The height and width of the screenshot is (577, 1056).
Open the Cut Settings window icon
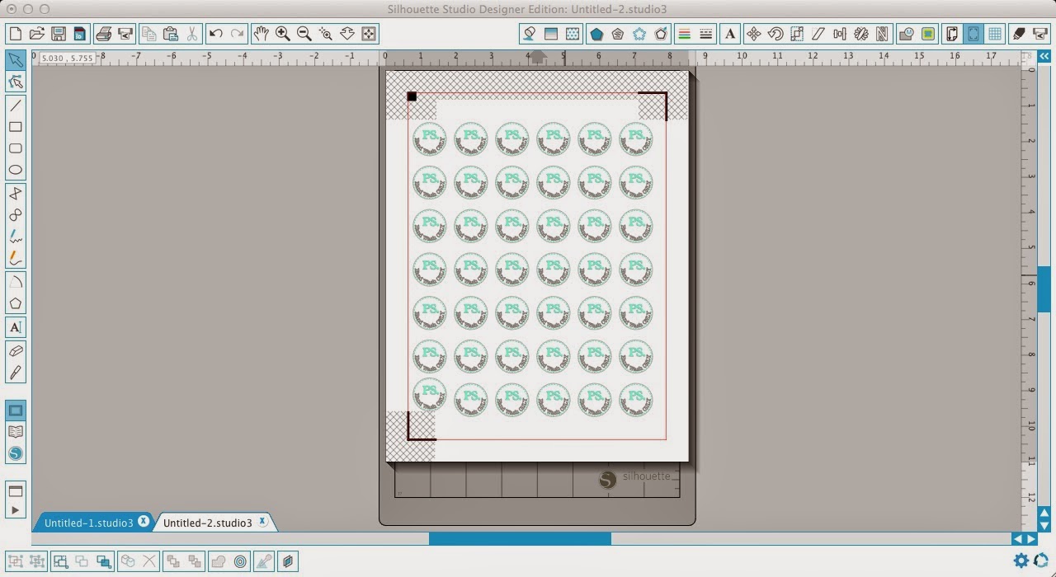(1020, 34)
